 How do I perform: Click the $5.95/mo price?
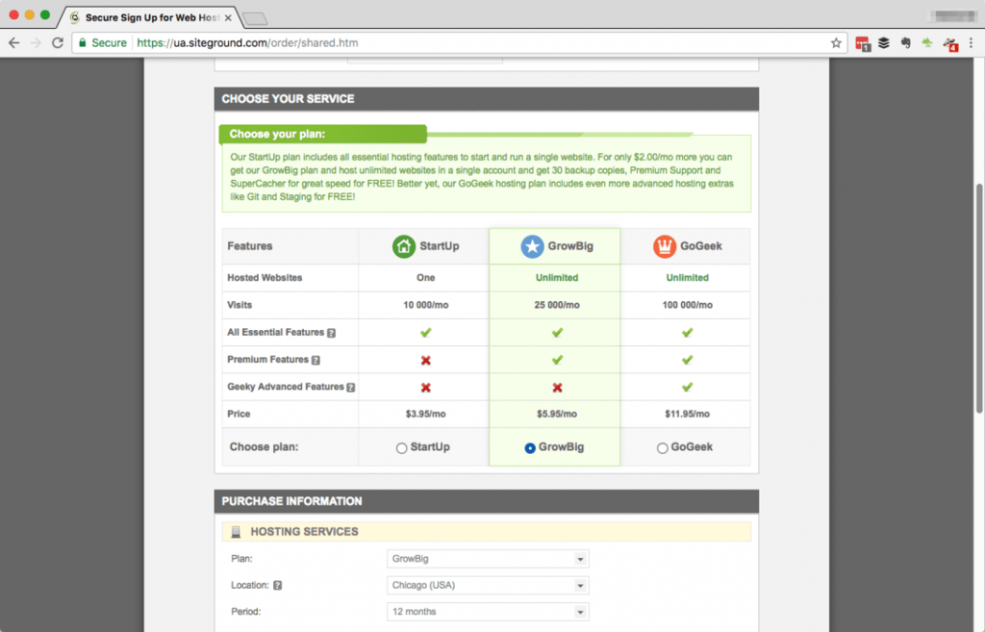(x=557, y=414)
